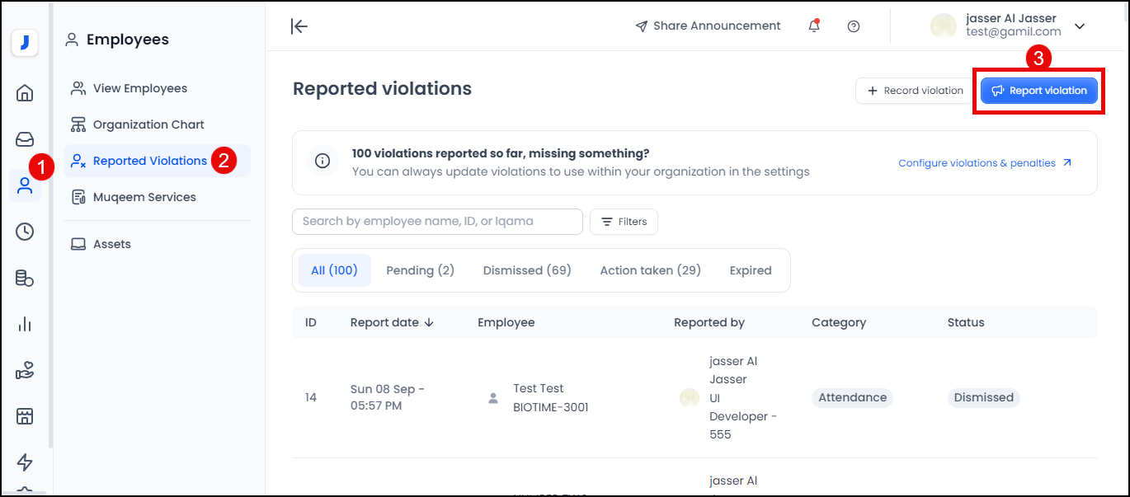Open the inbox icon in sidebar
Viewport: 1130px width, 497px height.
[25, 139]
